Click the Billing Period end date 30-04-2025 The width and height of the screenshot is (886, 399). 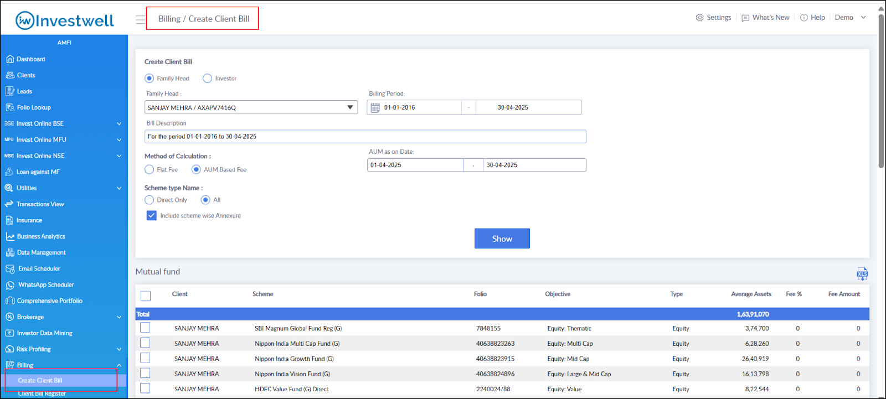(x=513, y=107)
